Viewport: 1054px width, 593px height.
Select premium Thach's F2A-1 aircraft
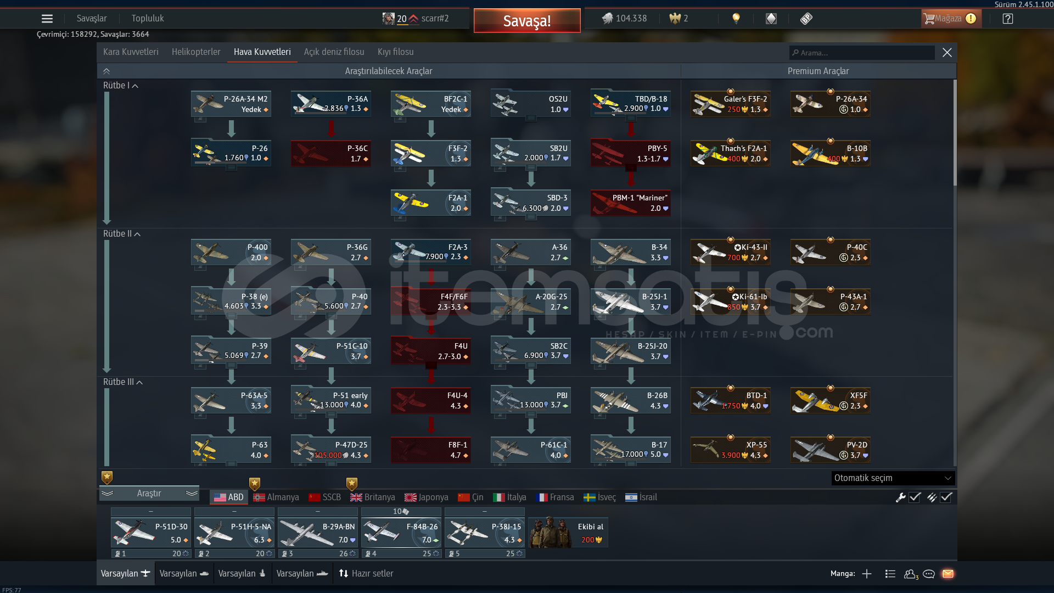click(x=731, y=153)
